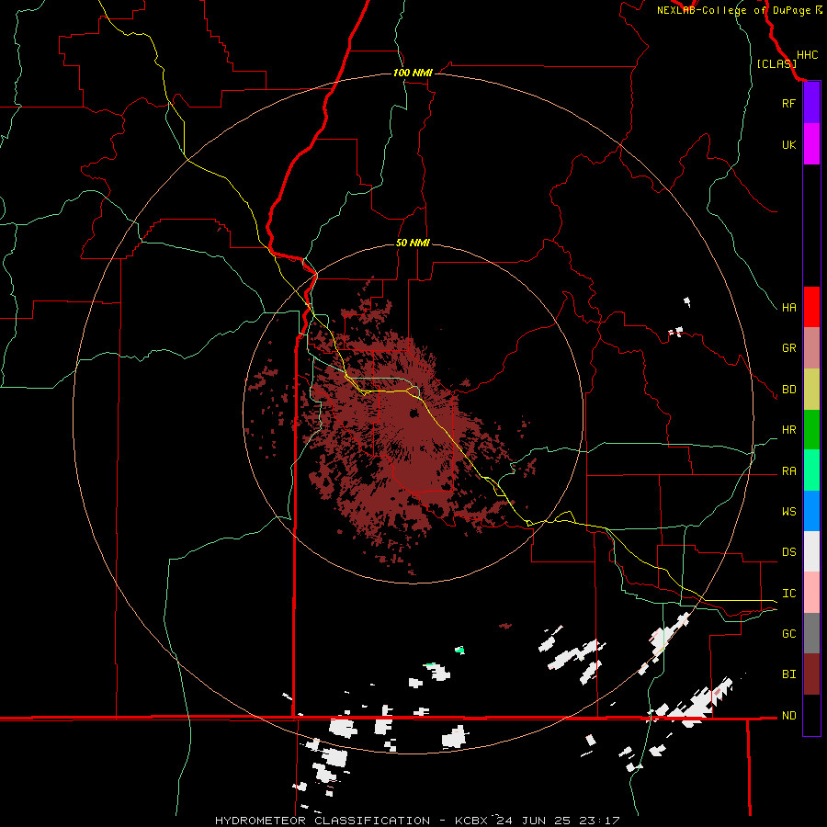Click the BD yellow legend swatch
827x827 pixels.
click(x=811, y=390)
